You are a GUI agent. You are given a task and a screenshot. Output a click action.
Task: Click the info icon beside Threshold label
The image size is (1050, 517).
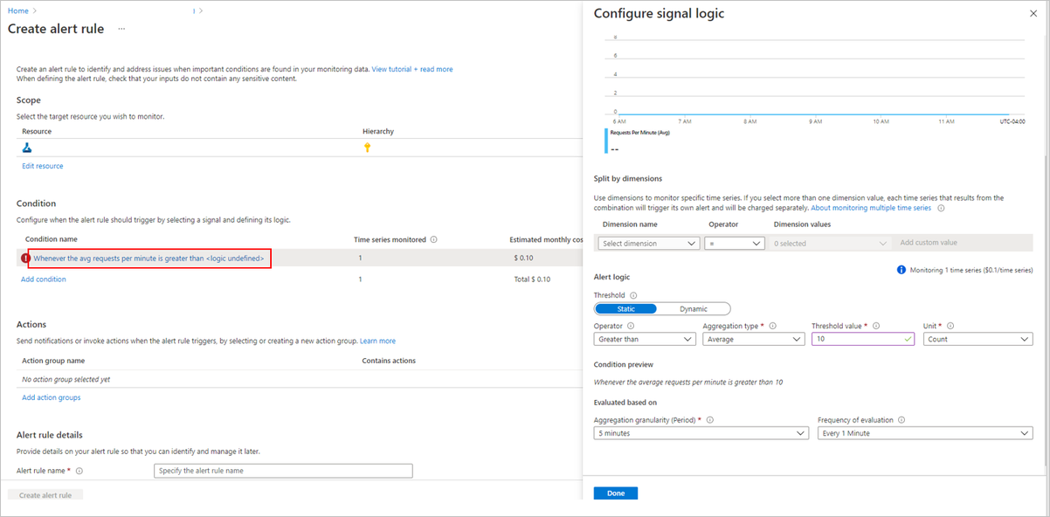click(x=633, y=295)
